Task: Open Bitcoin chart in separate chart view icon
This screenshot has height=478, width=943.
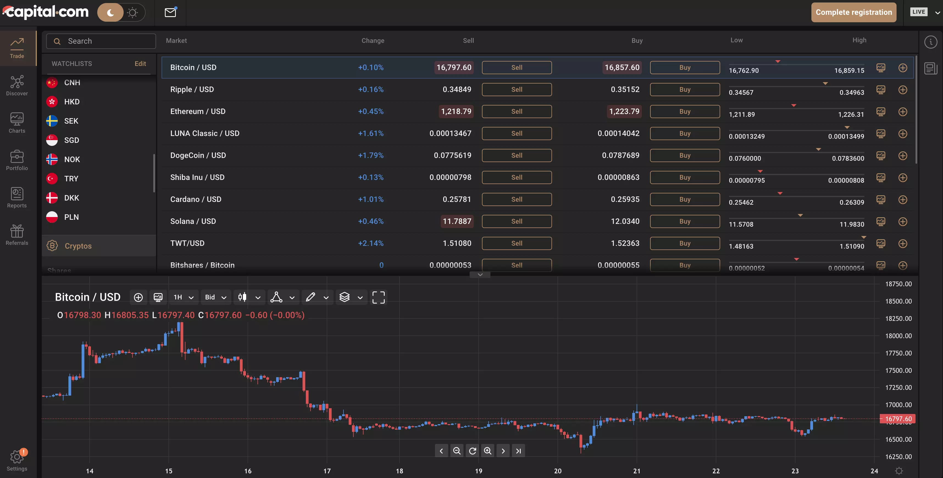Action: coord(158,297)
